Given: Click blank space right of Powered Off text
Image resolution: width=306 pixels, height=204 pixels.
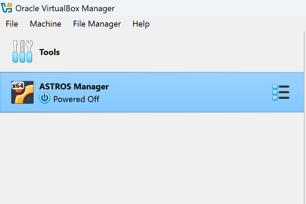Looking at the screenshot, I should 179,99.
